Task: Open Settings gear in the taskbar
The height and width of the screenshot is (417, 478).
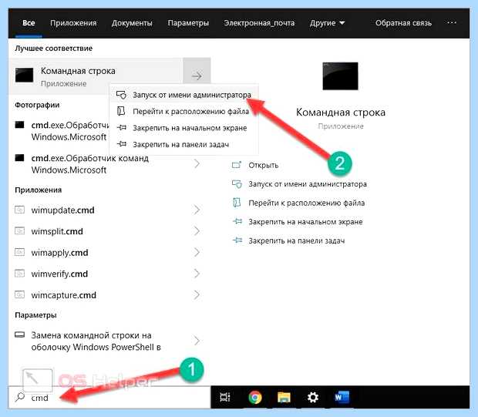Action: [x=313, y=397]
